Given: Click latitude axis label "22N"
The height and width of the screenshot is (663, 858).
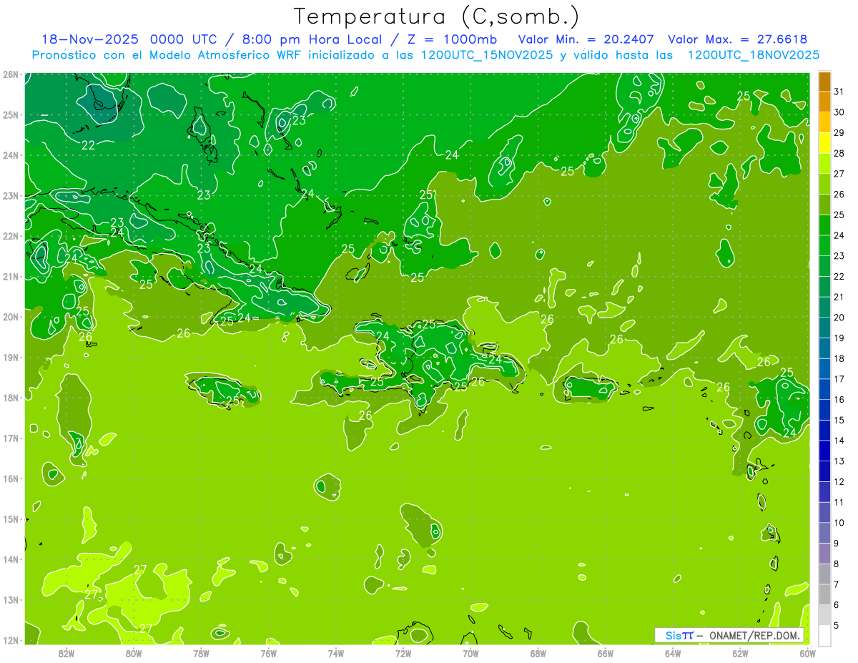Looking at the screenshot, I should coord(10,236).
